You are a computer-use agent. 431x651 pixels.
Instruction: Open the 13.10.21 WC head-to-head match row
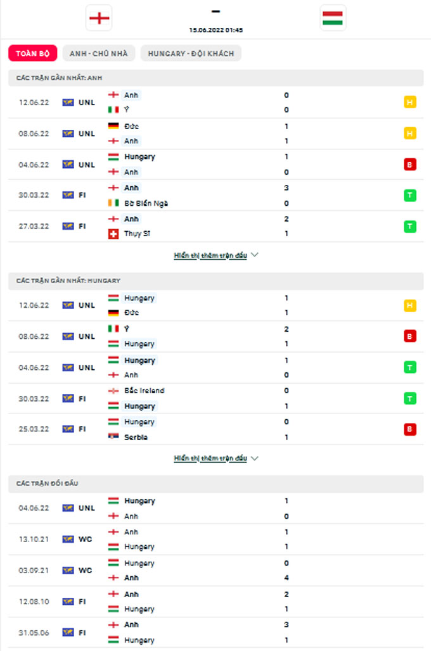click(215, 539)
